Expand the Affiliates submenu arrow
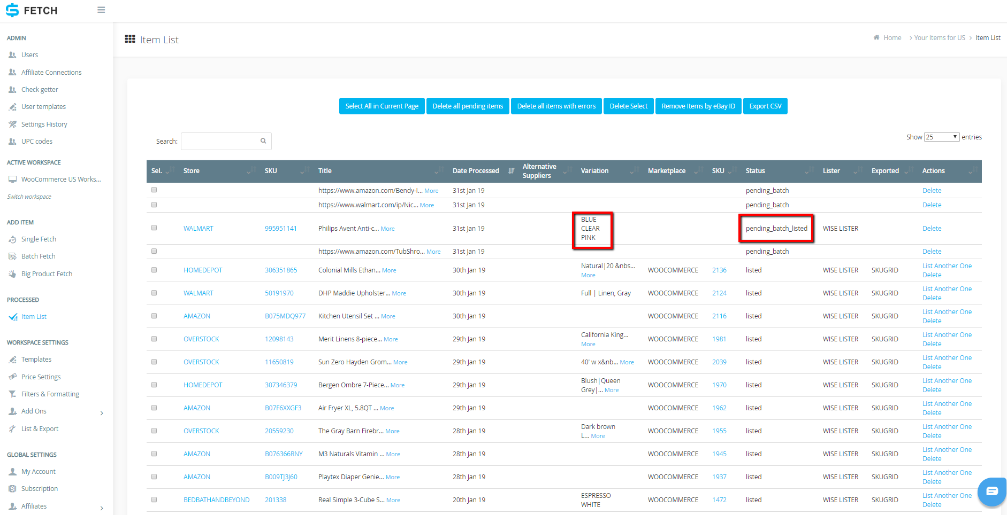The image size is (1007, 515). (102, 508)
